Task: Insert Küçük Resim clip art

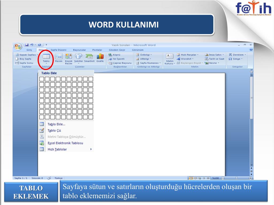Action: point(68,59)
